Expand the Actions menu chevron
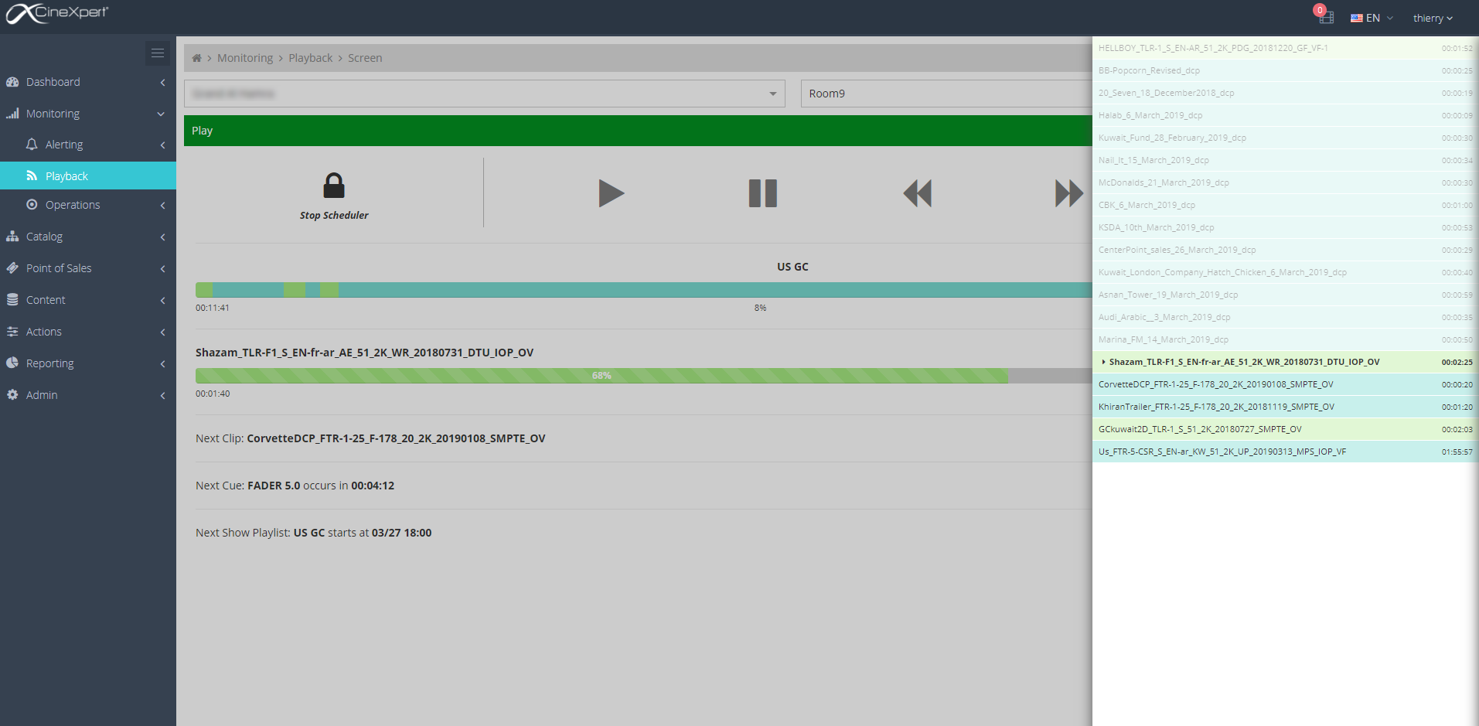This screenshot has width=1479, height=726. (x=162, y=332)
